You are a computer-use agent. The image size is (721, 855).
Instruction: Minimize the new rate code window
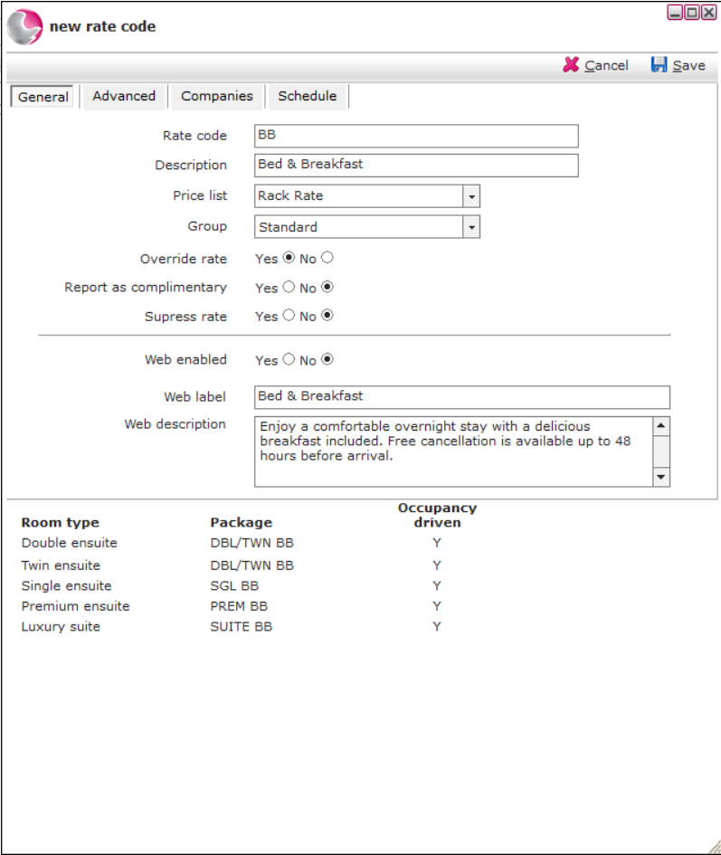675,12
